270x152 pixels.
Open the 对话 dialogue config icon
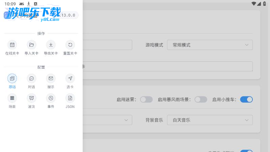coord(31,79)
